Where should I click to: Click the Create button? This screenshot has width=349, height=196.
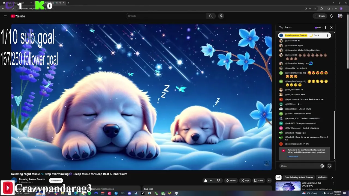320,16
